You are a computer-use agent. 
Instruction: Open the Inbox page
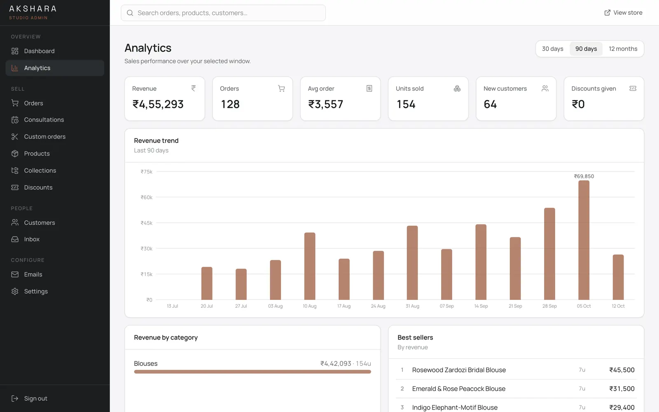click(55, 239)
